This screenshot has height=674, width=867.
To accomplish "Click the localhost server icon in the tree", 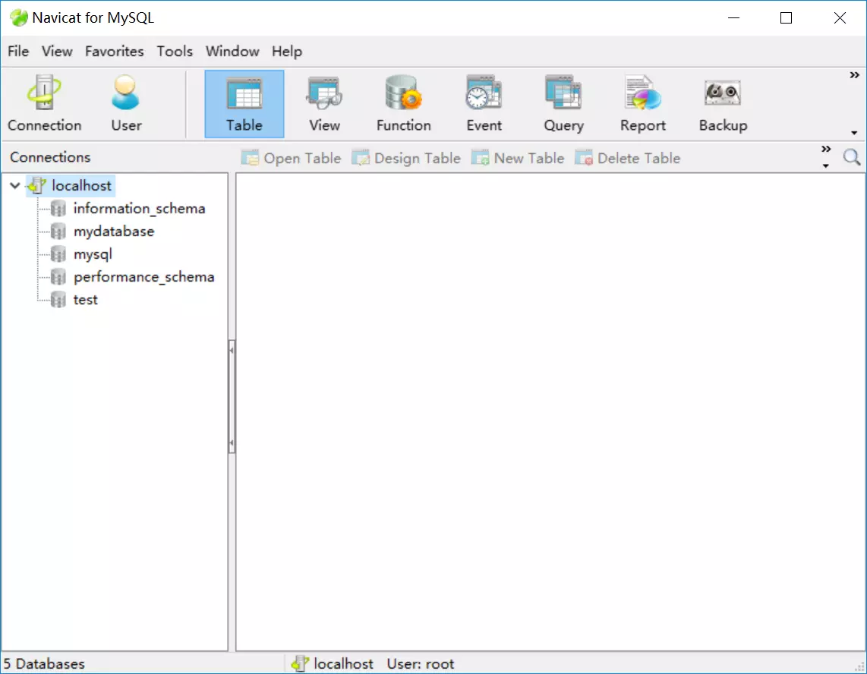I will point(36,186).
